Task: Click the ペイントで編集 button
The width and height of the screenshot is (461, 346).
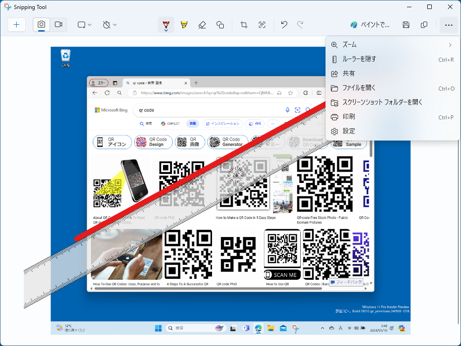Action: pyautogui.click(x=370, y=25)
